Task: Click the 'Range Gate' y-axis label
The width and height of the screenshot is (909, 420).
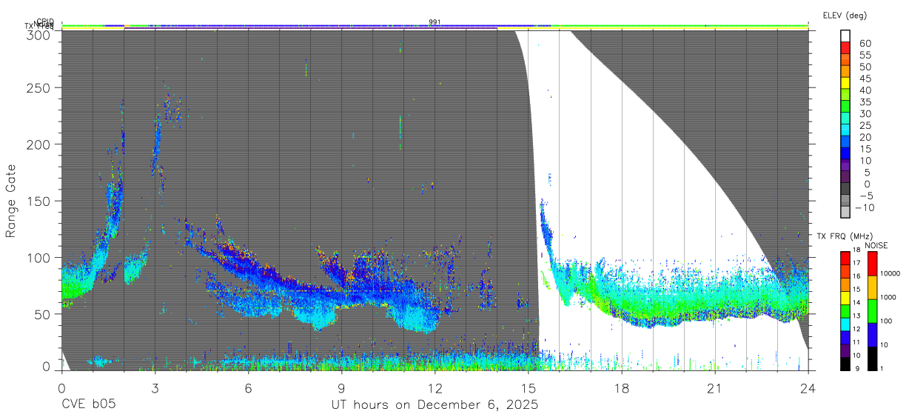Action: click(11, 200)
